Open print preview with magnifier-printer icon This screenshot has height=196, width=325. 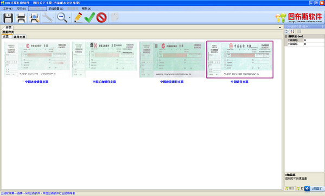coord(34,18)
